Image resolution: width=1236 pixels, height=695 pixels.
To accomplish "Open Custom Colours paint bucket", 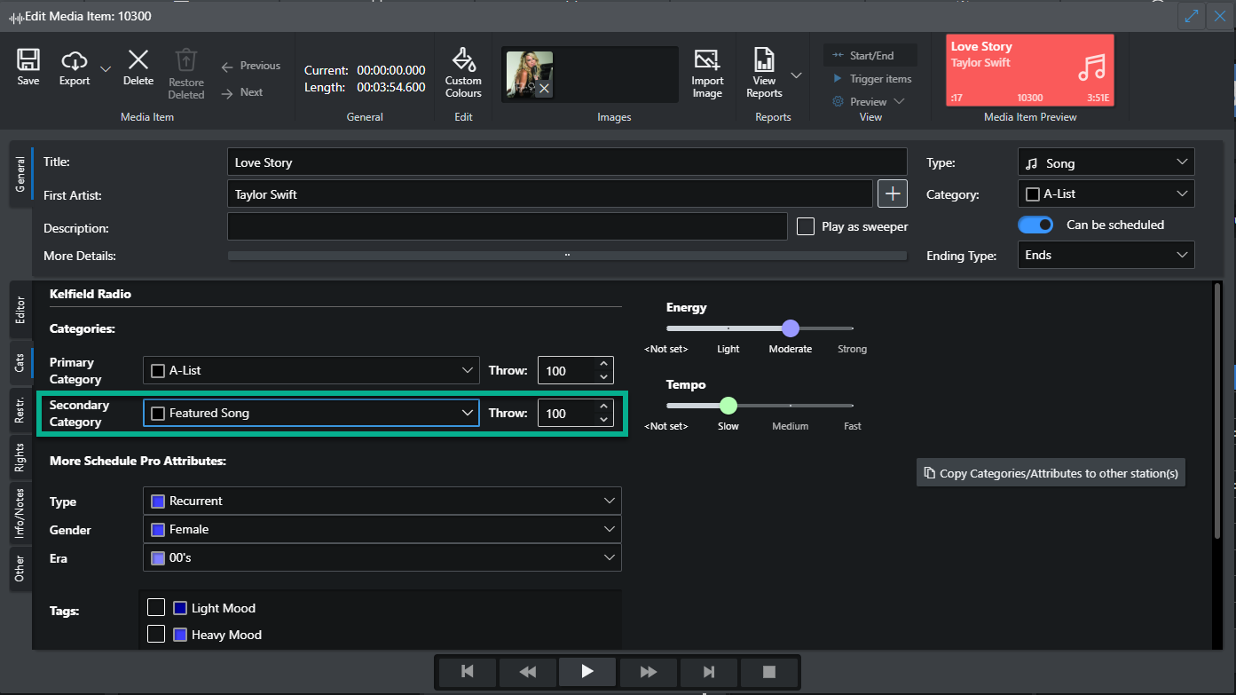I will coord(463,60).
